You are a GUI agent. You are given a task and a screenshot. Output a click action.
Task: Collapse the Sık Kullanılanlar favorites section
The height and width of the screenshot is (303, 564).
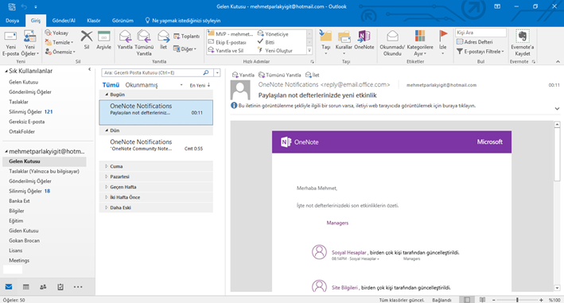pyautogui.click(x=6, y=71)
